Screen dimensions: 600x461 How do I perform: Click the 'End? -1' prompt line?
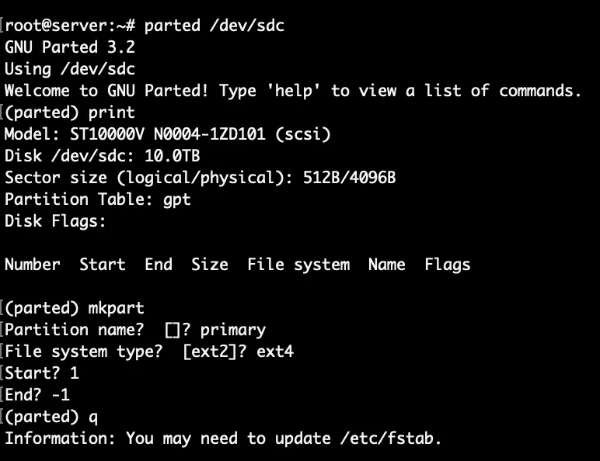click(x=37, y=395)
